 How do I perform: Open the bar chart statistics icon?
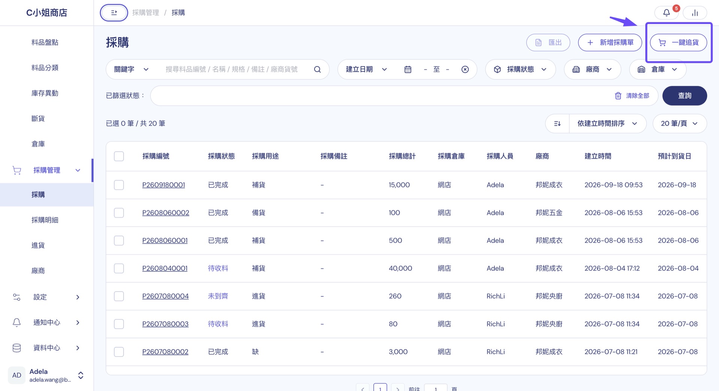tap(695, 13)
